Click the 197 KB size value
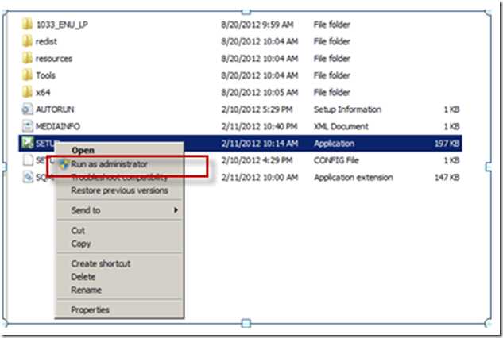The height and width of the screenshot is (338, 503). (x=447, y=144)
